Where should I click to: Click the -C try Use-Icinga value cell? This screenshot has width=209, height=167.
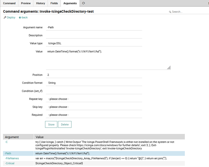tap(109, 145)
